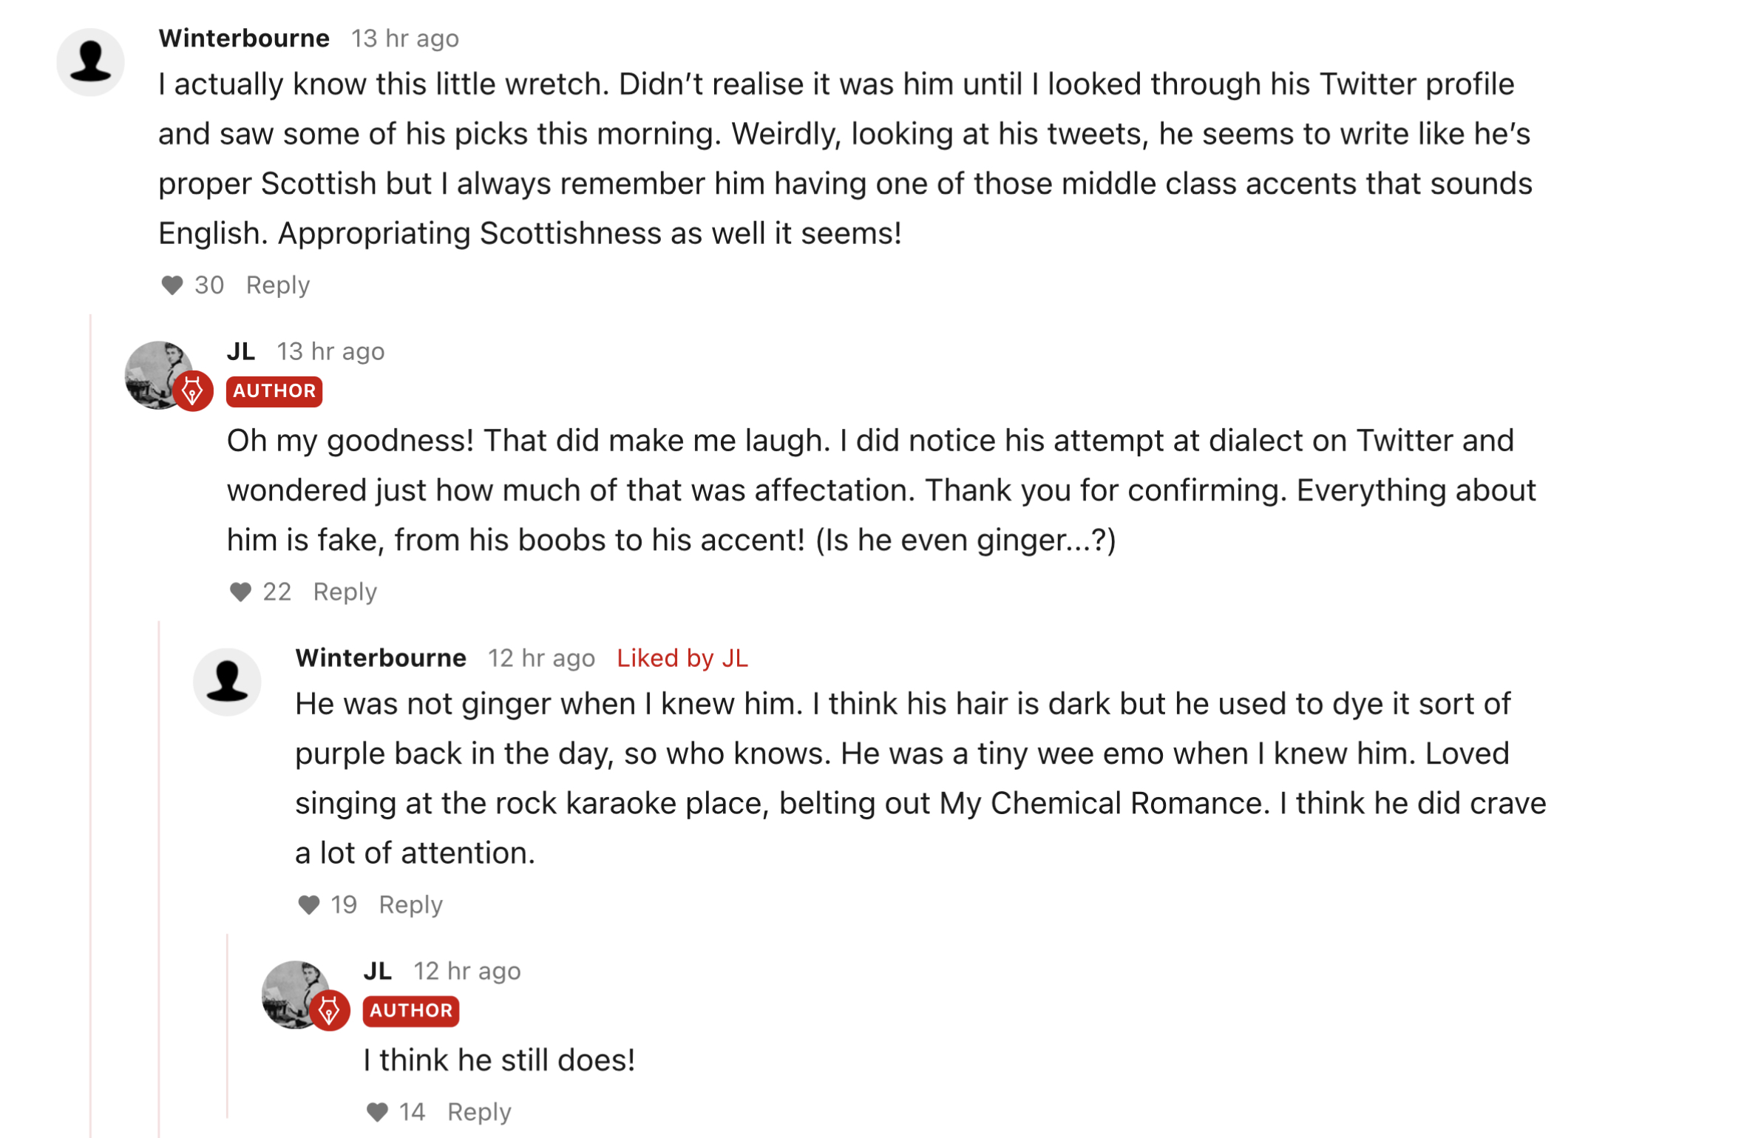This screenshot has height=1138, width=1744.
Task: Tap the heart beside 14 likes
Action: pos(377,1111)
